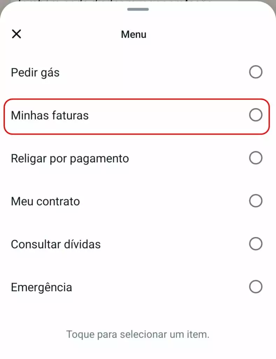Viewport: 276px width, 359px height.
Task: Select the Emergência label text
Action: (41, 287)
